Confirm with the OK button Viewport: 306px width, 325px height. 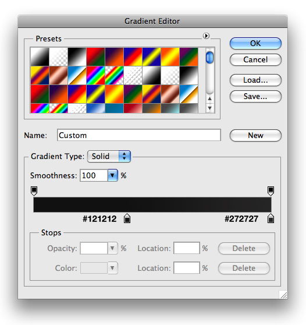255,43
